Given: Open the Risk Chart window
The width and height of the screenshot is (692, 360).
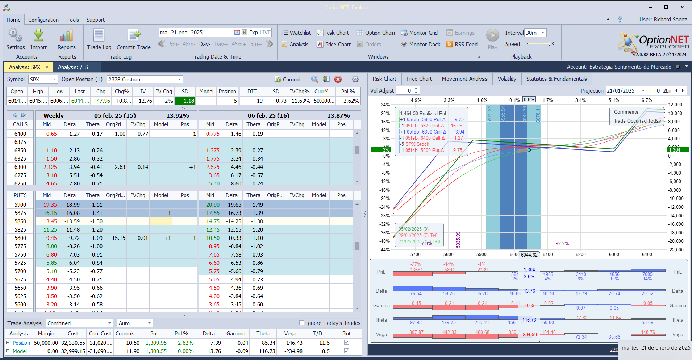Looking at the screenshot, I should pyautogui.click(x=333, y=33).
